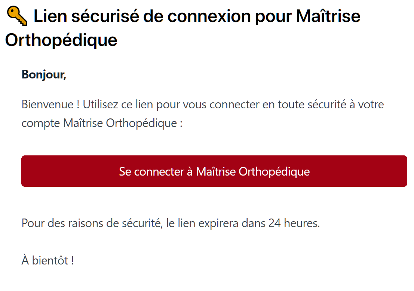The width and height of the screenshot is (414, 291).
Task: Select the key emoji beside the email title
Action: click(16, 16)
